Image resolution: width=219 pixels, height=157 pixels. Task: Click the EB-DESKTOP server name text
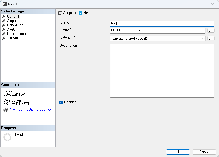pyautogui.click(x=14, y=95)
